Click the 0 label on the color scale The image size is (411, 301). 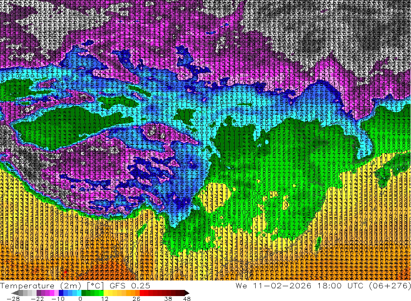pos(80,299)
